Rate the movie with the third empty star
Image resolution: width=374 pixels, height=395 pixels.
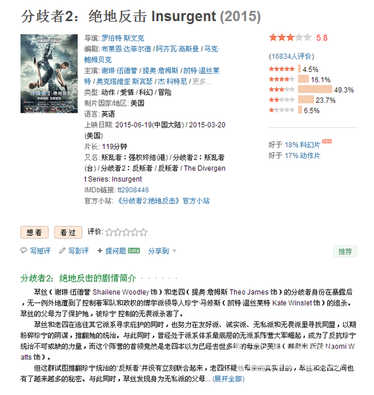click(x=126, y=232)
